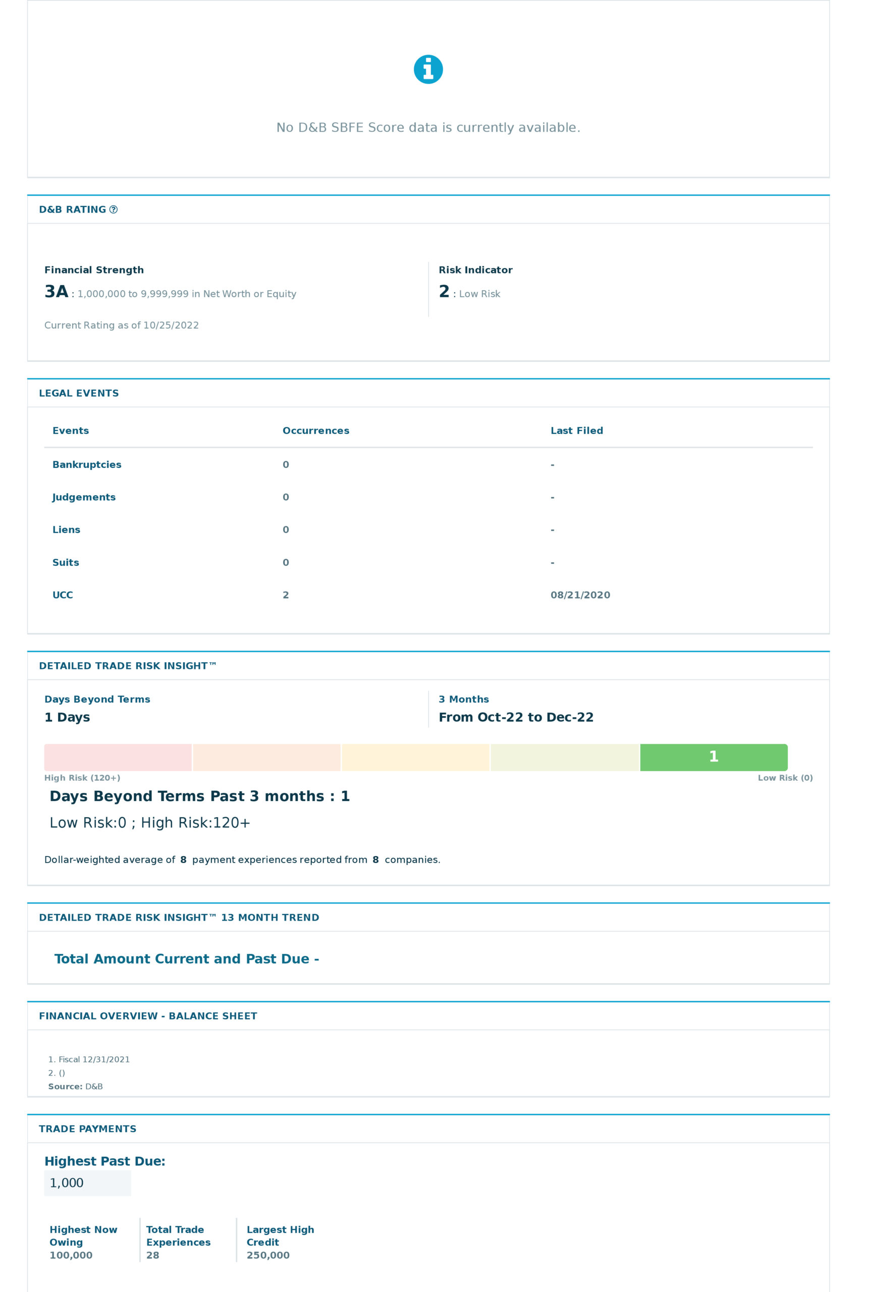Click the 3A Financial Strength rating
This screenshot has width=873, height=1292.
click(56, 292)
